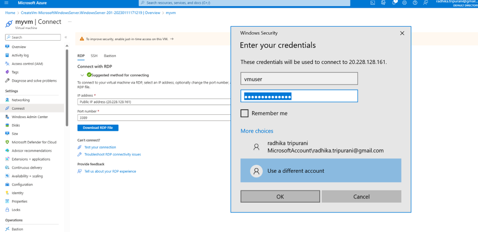Click the Availability + scaling icon

[7, 176]
